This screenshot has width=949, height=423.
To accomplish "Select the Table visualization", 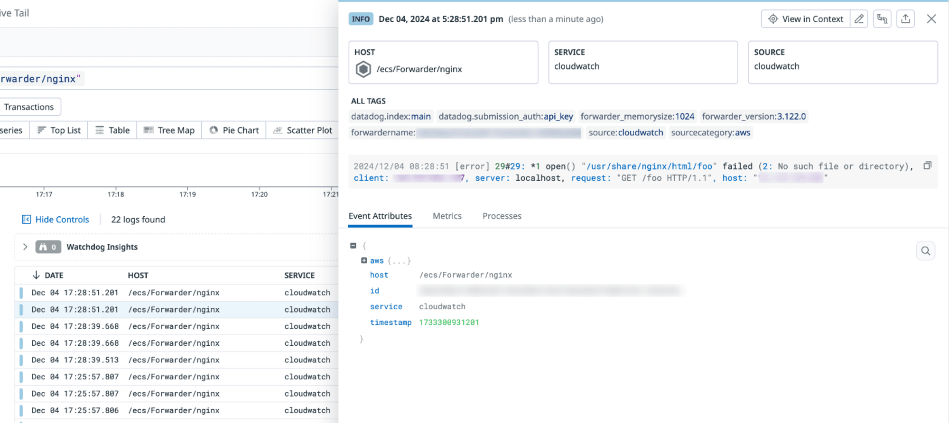I will 112,130.
